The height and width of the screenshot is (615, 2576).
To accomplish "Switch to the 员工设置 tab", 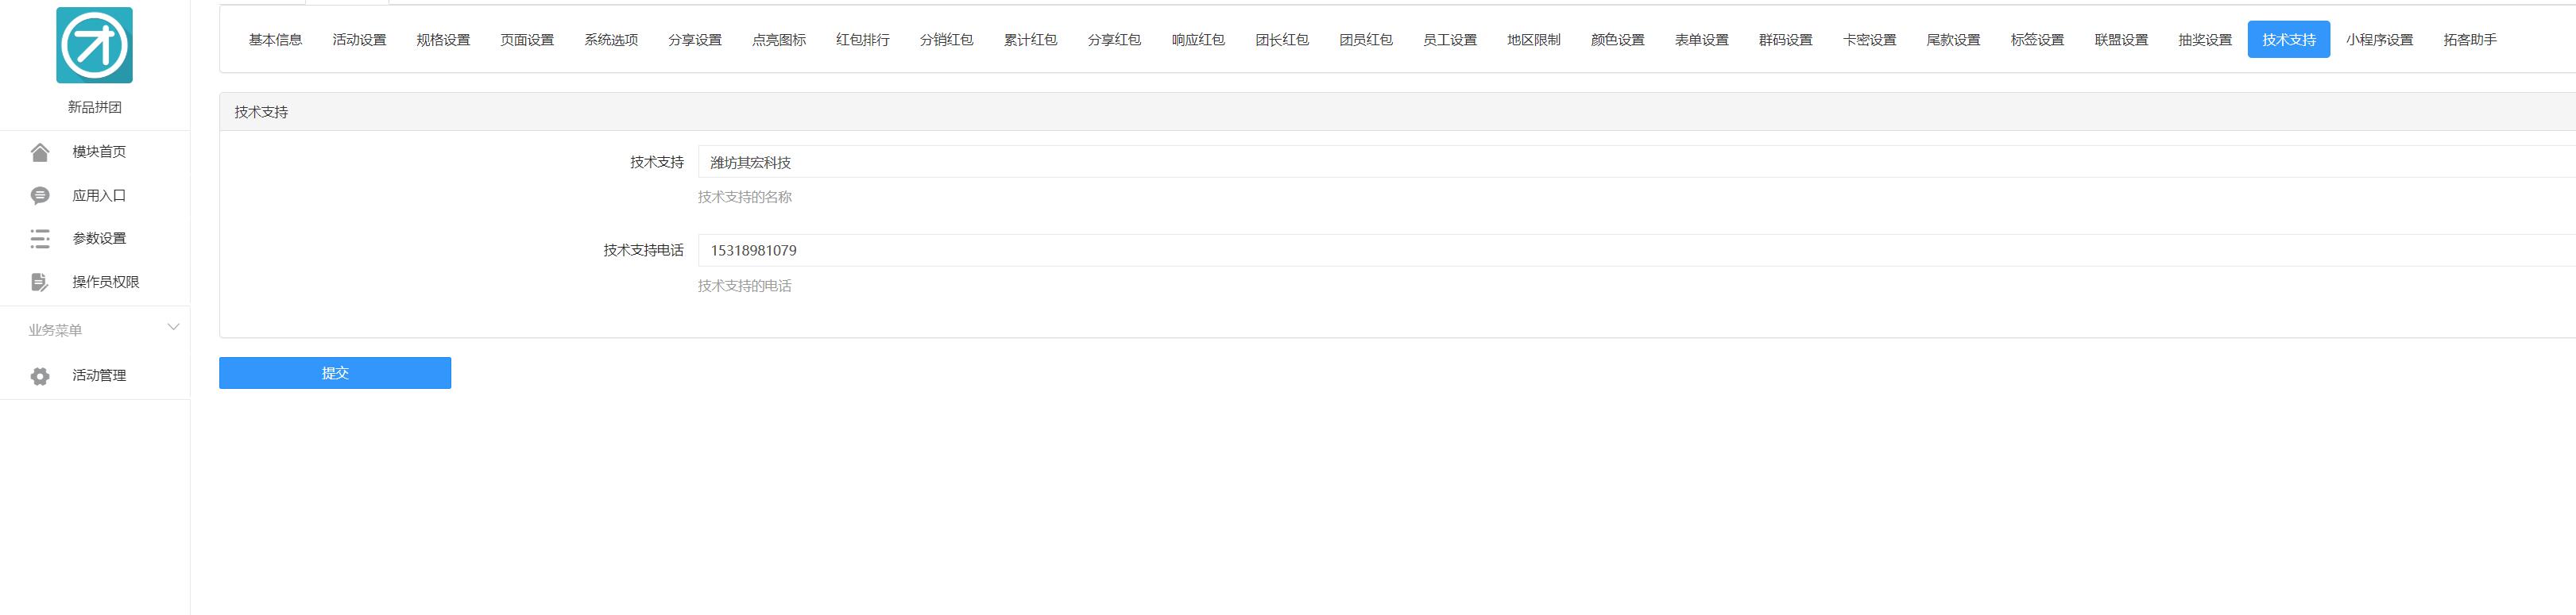I will click(1450, 40).
